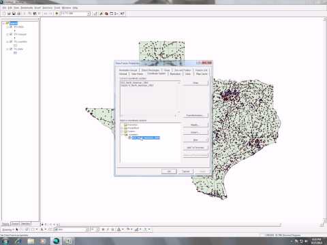Expand the Favorites folder in coordinate tree

(x=122, y=125)
